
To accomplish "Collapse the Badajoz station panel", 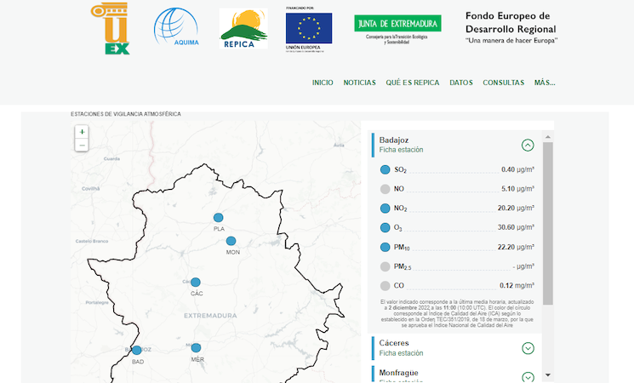I will click(528, 145).
